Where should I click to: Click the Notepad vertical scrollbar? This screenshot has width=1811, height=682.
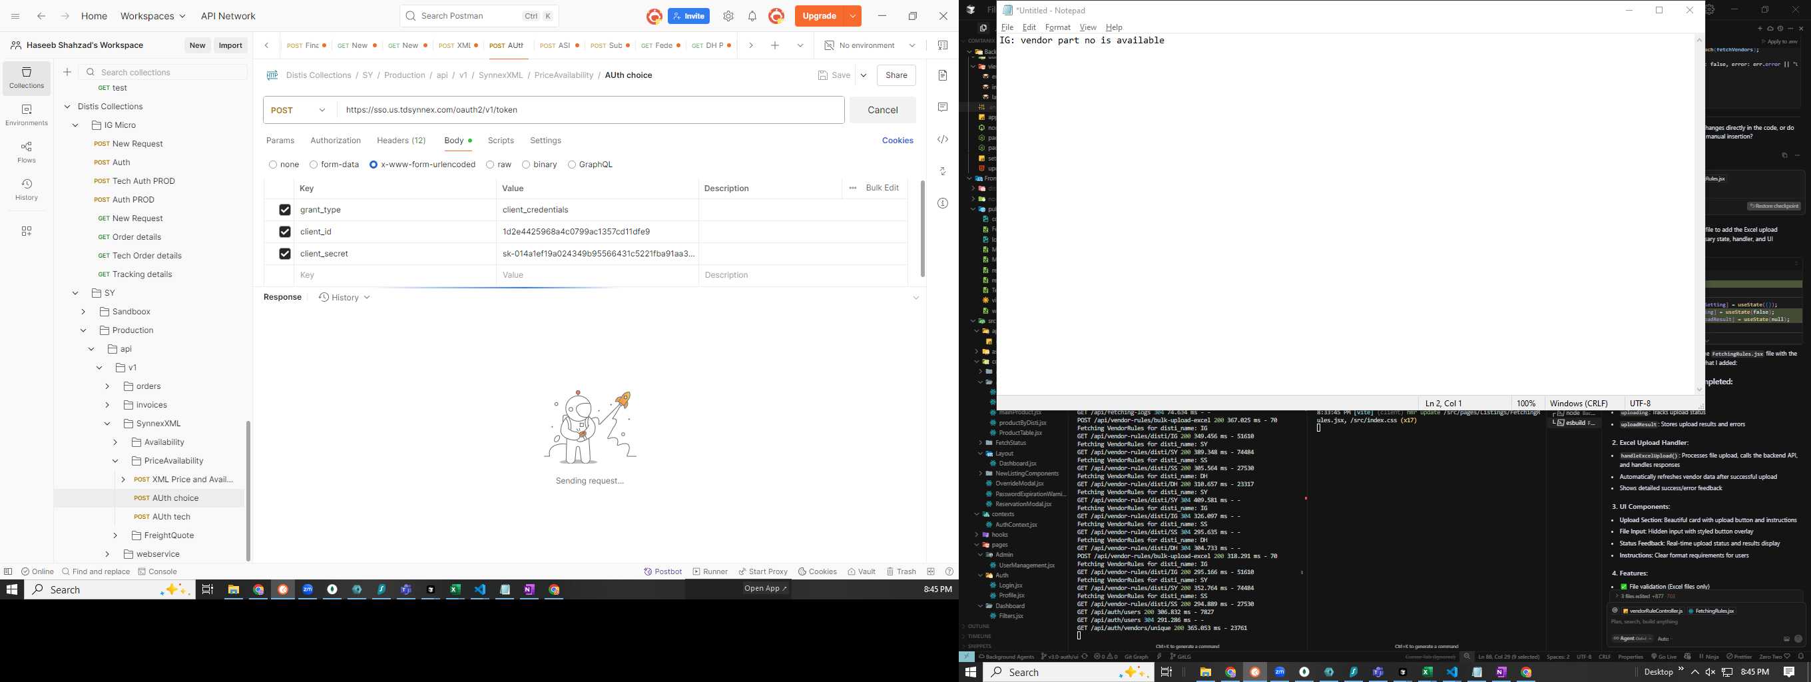[1699, 214]
